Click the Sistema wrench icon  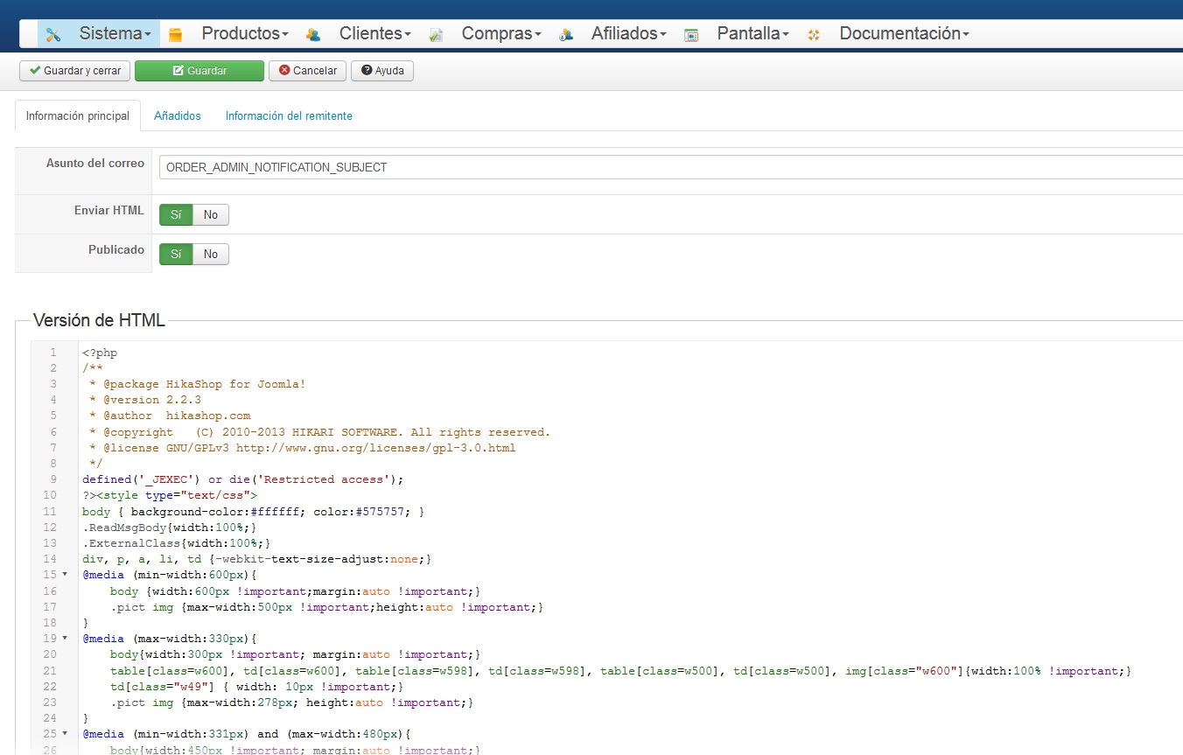click(53, 35)
